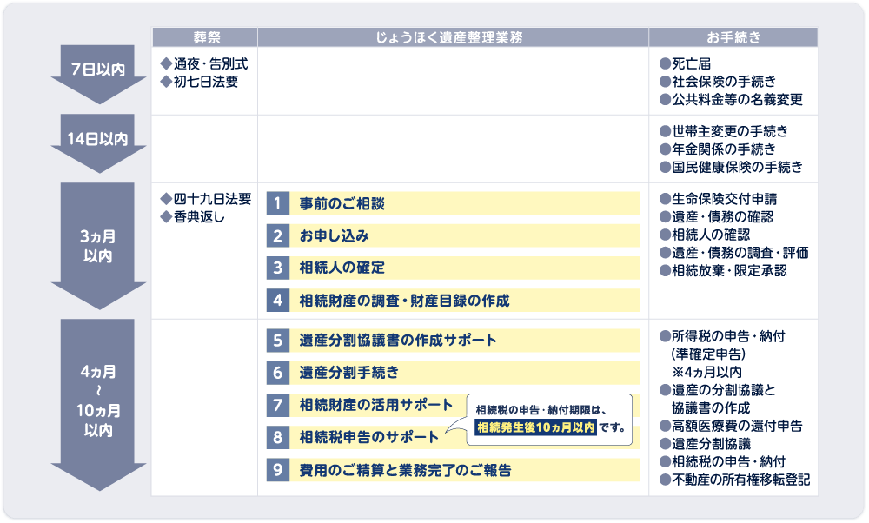Click highlighted 相続発生後10ヵ月以内 text in callout
Viewport: 869px width, 523px height.
(535, 427)
